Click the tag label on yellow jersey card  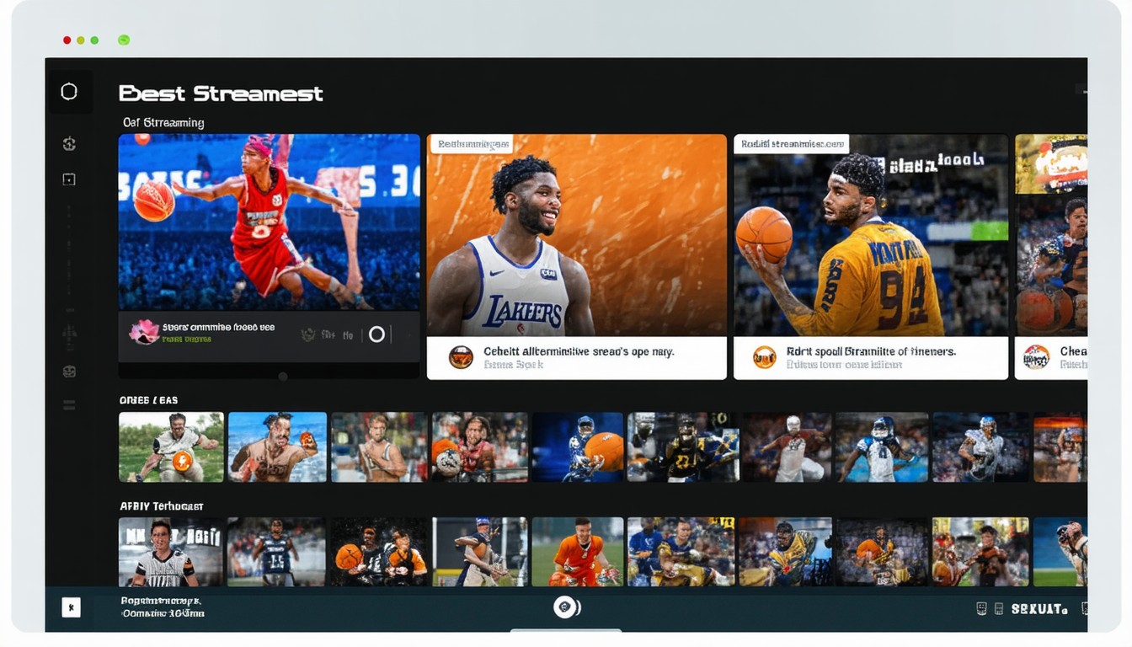point(791,144)
